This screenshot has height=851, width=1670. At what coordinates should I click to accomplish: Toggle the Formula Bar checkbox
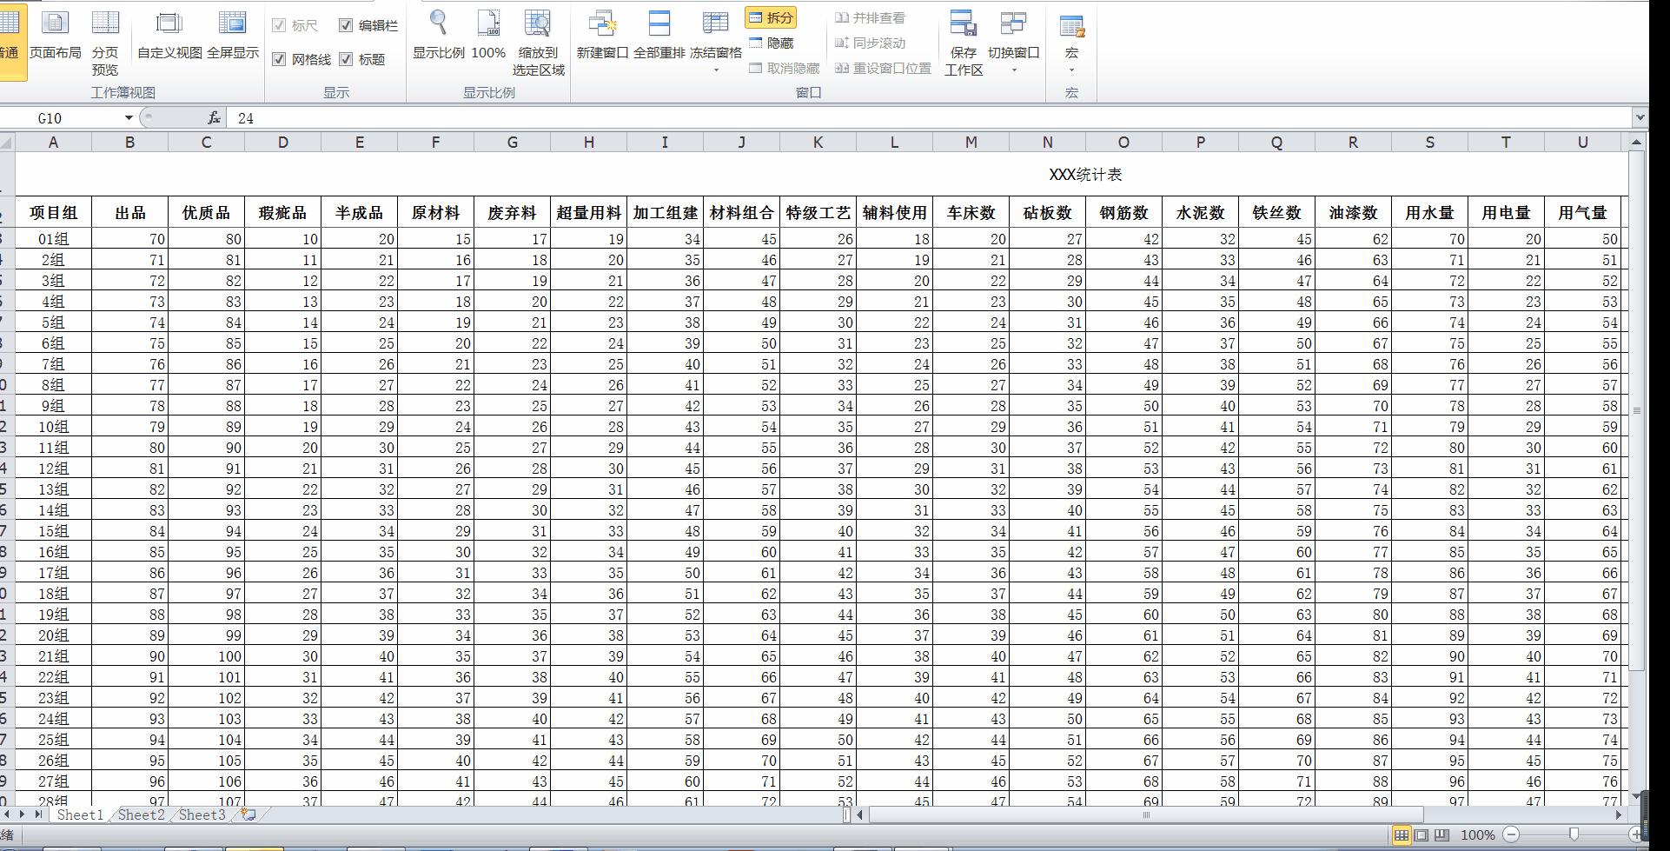click(346, 26)
